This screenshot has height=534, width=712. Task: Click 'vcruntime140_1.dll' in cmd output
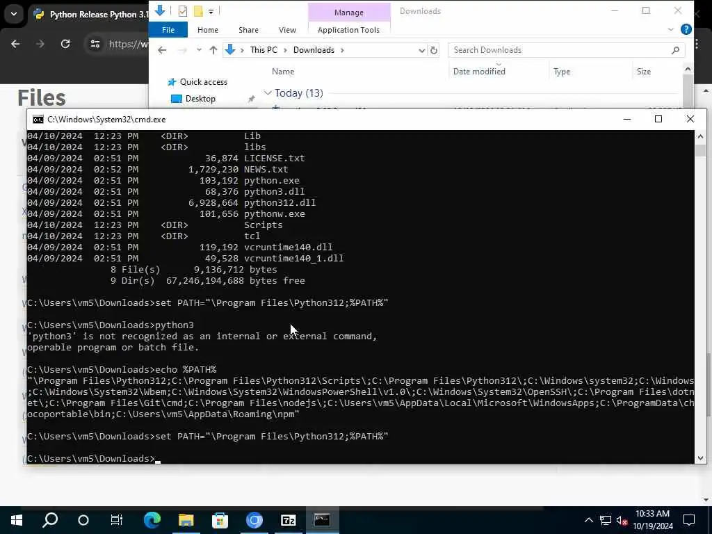[294, 259]
